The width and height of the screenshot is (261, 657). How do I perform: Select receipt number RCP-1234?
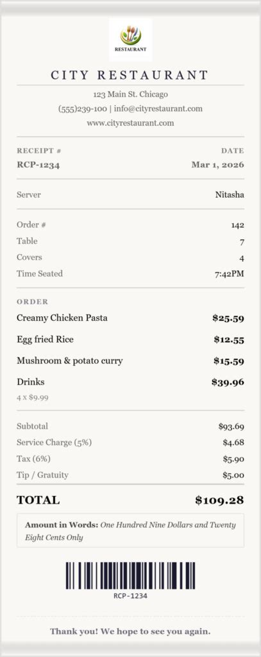pos(38,165)
